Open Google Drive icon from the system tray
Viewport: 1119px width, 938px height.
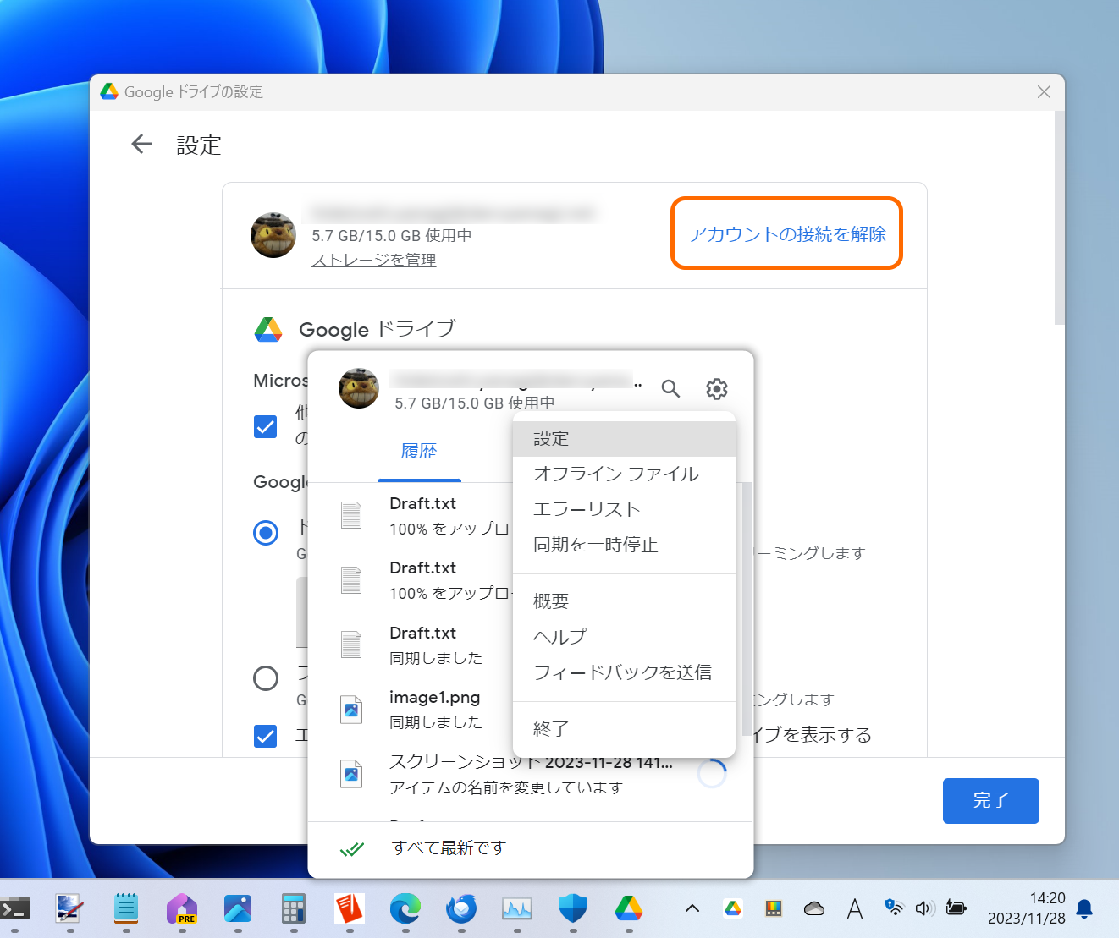[x=731, y=908]
